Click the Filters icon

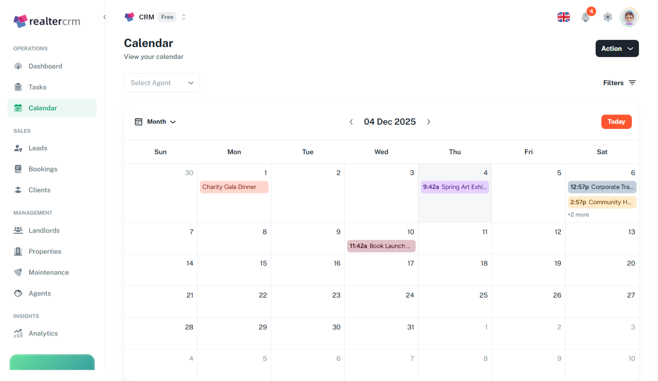pos(632,83)
